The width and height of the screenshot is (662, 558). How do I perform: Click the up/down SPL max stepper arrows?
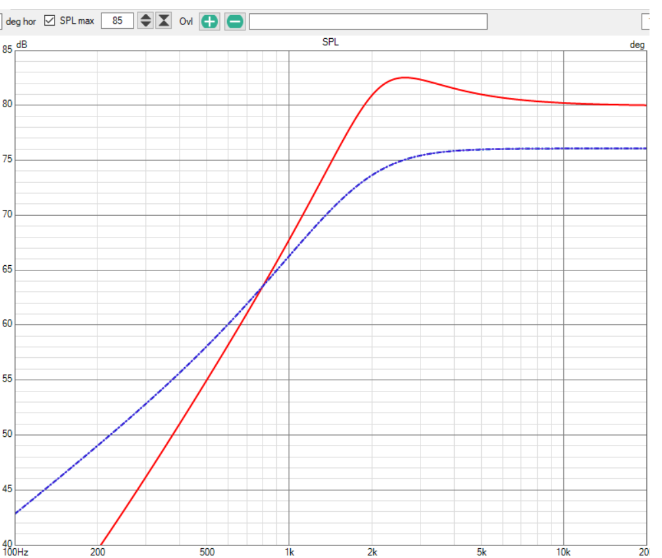click(145, 20)
